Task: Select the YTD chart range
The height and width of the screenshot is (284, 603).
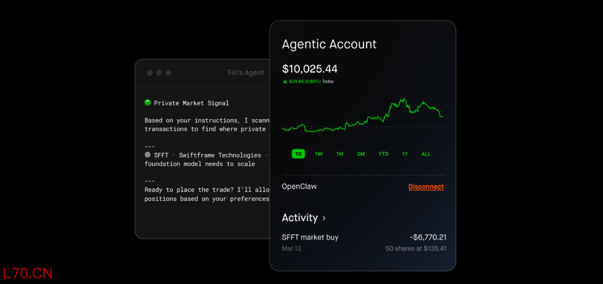Action: coord(383,154)
